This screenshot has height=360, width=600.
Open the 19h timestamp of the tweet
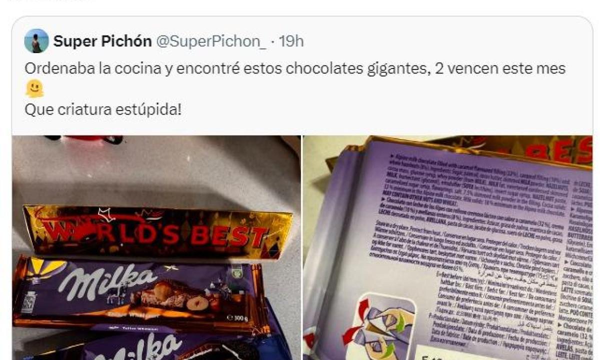pos(291,41)
